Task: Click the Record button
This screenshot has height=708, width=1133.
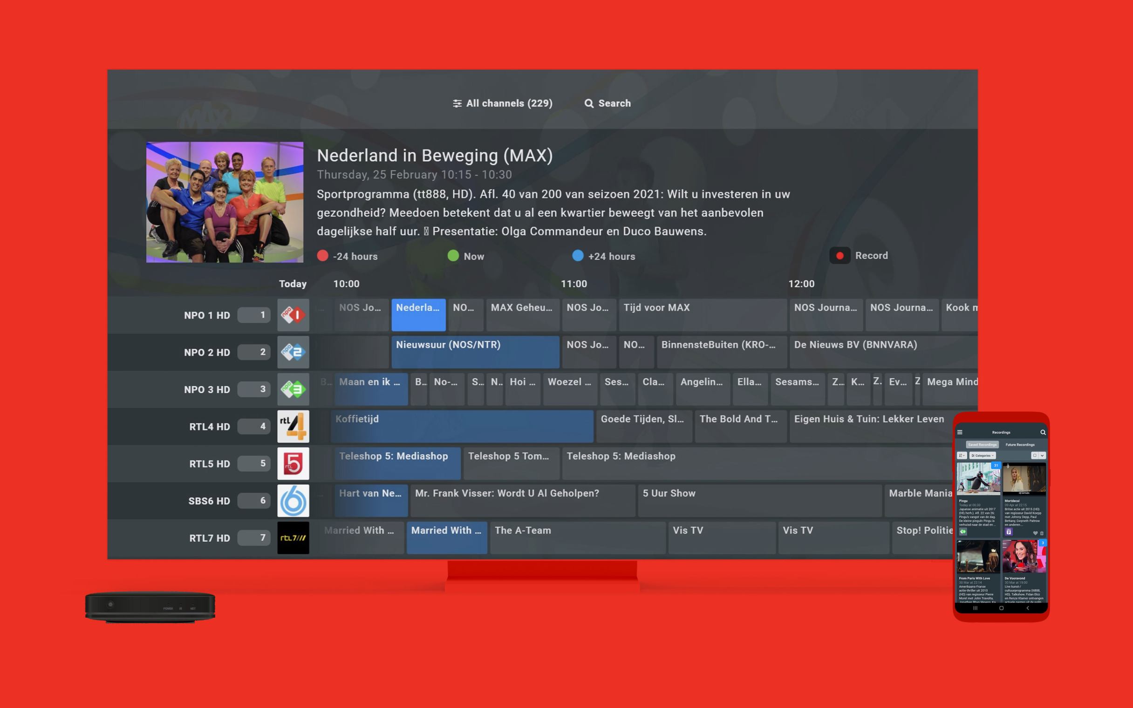Action: pyautogui.click(x=859, y=256)
